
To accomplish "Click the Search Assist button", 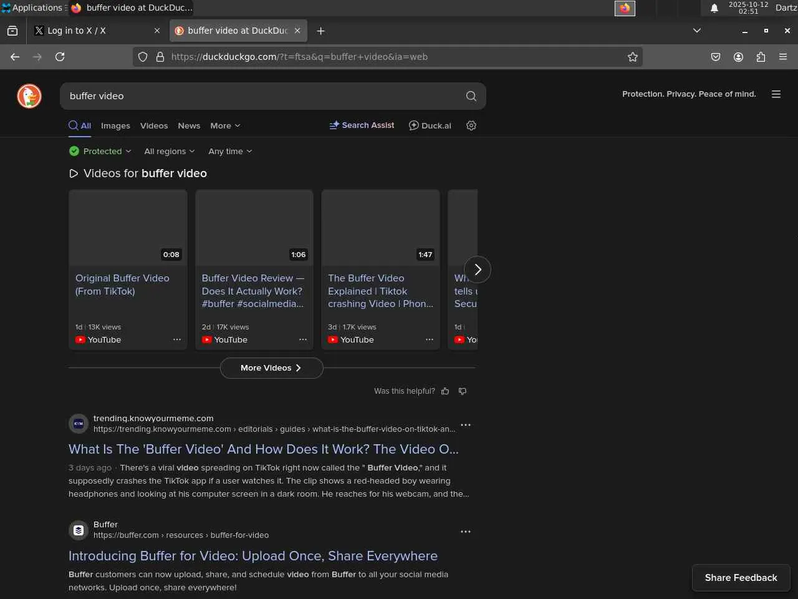I will [x=362, y=125].
